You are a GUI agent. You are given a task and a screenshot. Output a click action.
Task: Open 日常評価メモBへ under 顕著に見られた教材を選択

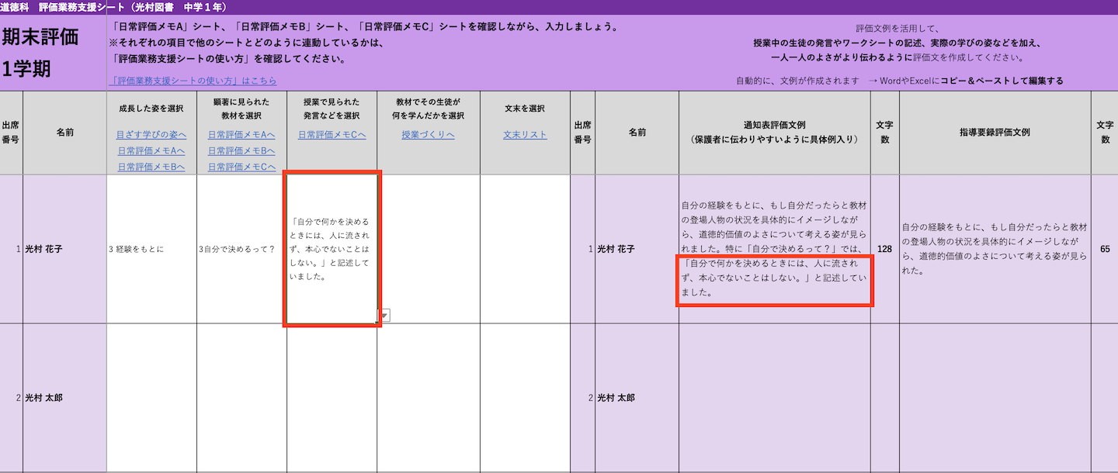click(x=241, y=150)
